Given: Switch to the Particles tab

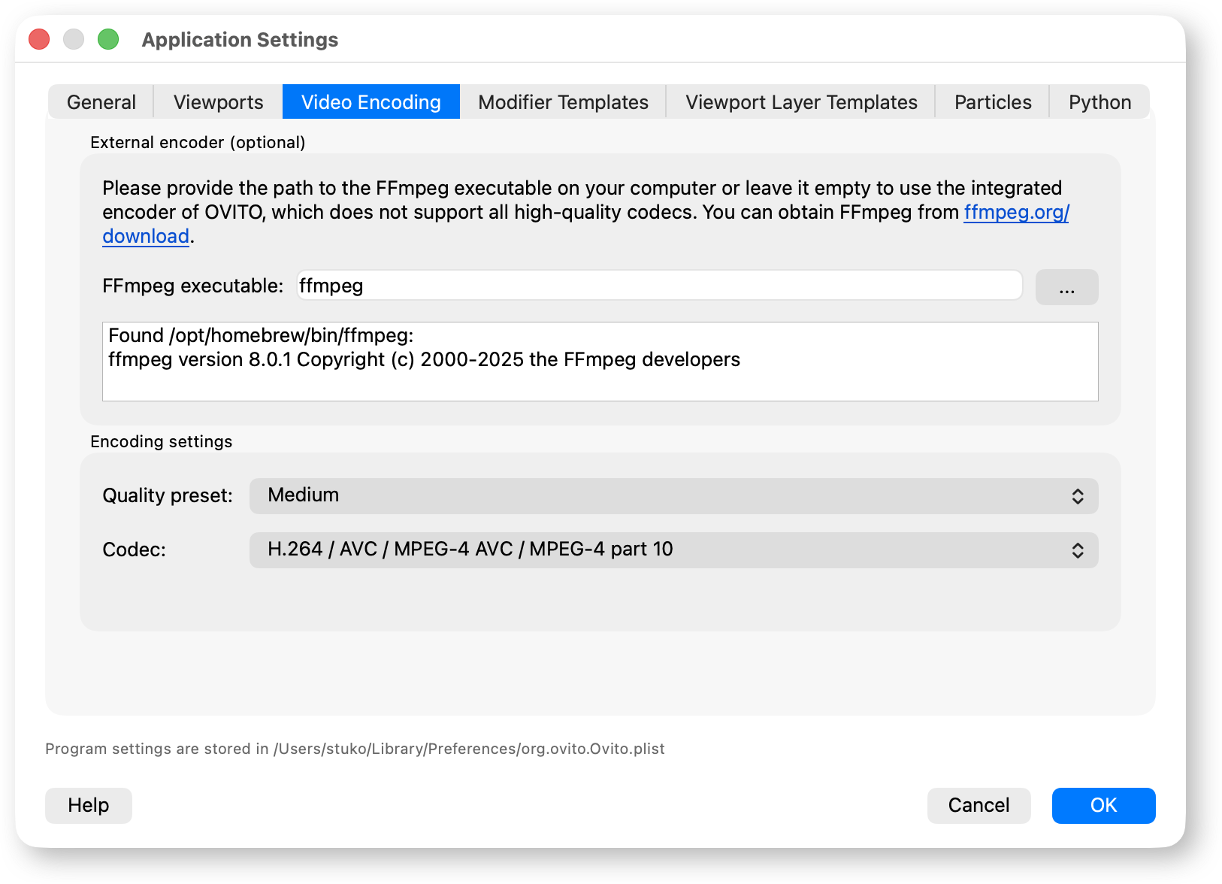Looking at the screenshot, I should [x=992, y=102].
